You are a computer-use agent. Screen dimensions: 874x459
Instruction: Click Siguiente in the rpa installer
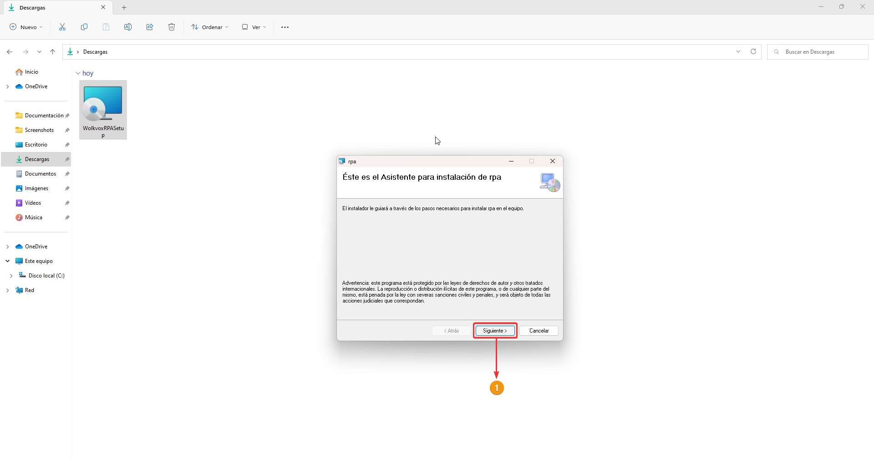point(495,331)
